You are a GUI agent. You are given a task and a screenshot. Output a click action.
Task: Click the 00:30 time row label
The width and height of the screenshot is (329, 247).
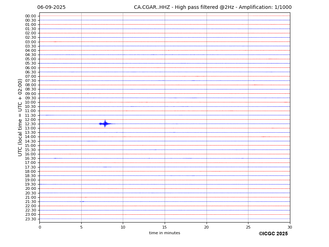tap(31, 20)
